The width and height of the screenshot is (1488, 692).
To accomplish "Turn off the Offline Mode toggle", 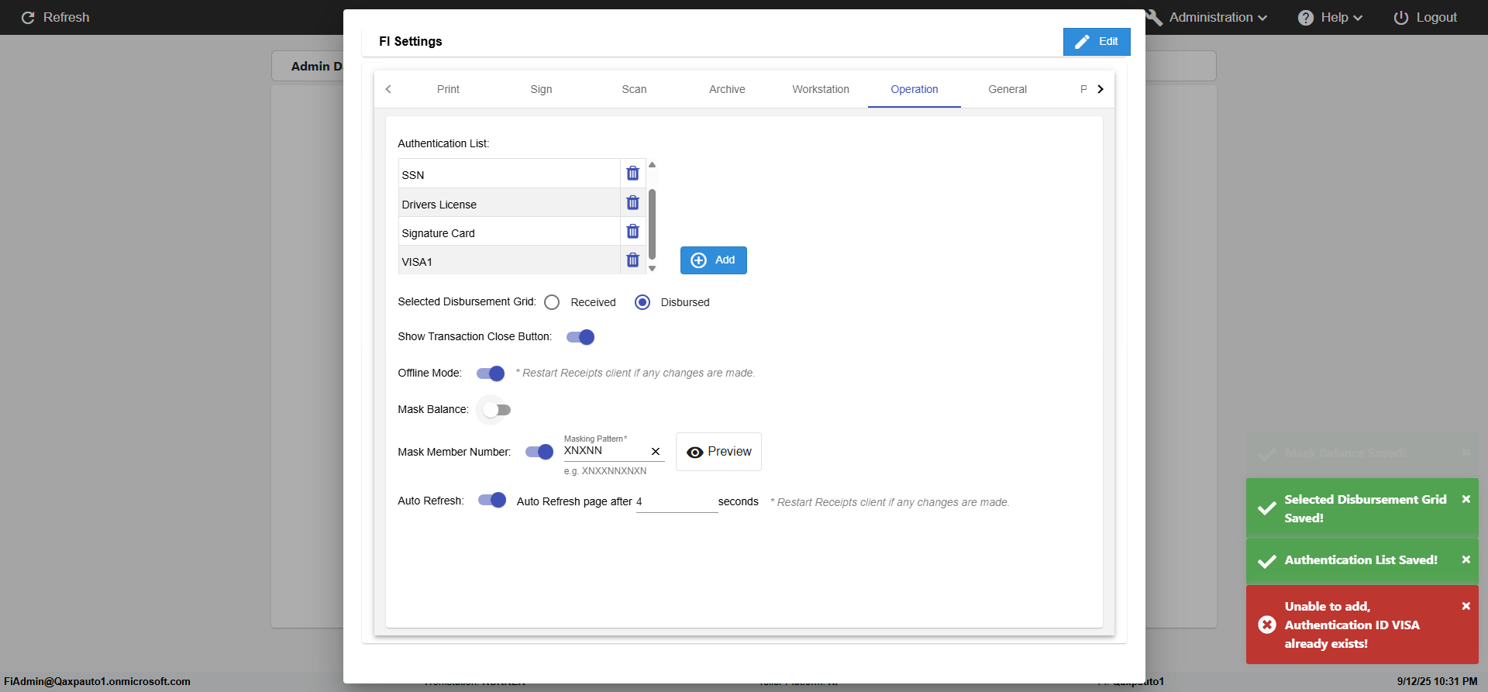I will tap(491, 374).
